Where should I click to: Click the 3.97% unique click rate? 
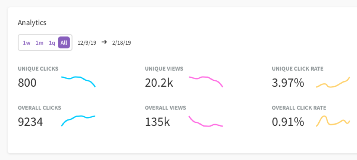288,83
